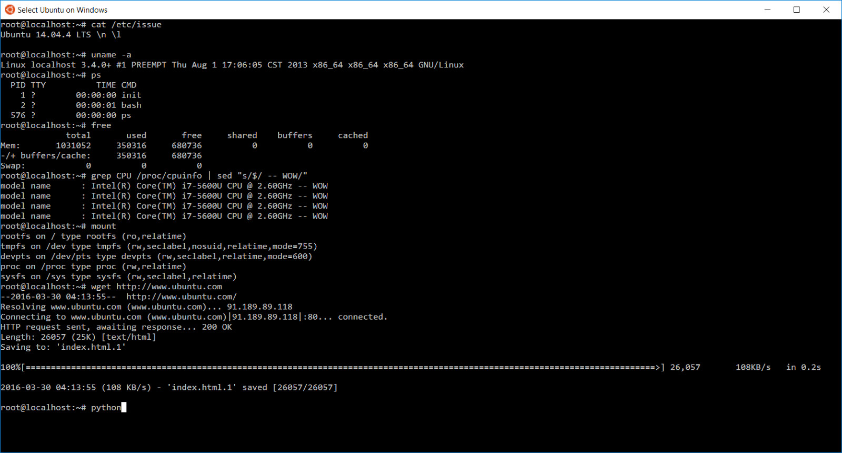Screen dimensions: 842x453
Task: Click the word 'connected.' in wget output
Action: click(363, 317)
